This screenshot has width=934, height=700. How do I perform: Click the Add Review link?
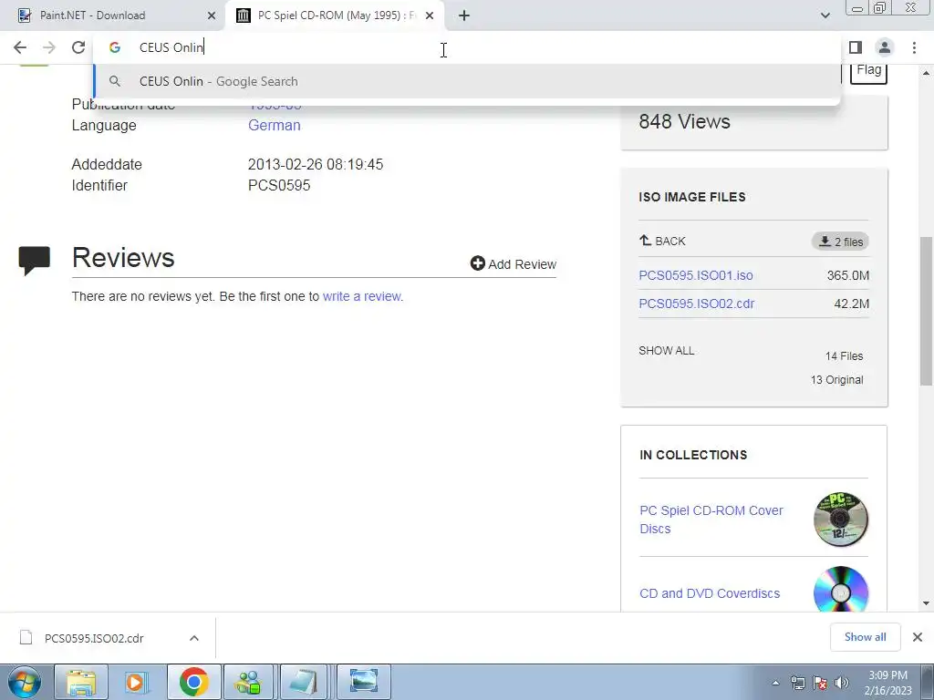pos(514,263)
